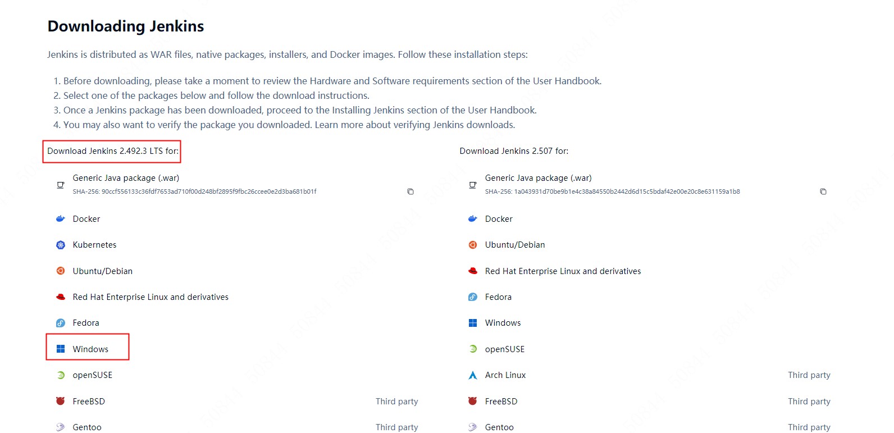Viewport: 894px width, 433px height.
Task: Click the openSUSE icon under 2.507
Action: point(473,349)
